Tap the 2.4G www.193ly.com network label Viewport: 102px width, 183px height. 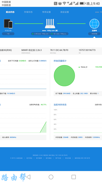coord(41,34)
